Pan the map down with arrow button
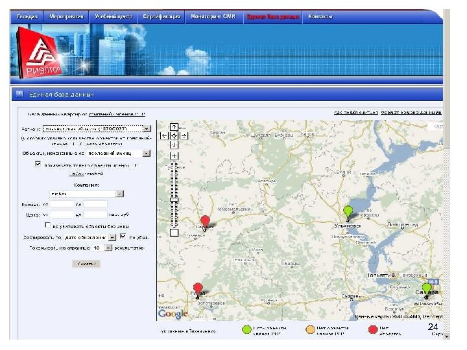467x350 pixels. 174,145
